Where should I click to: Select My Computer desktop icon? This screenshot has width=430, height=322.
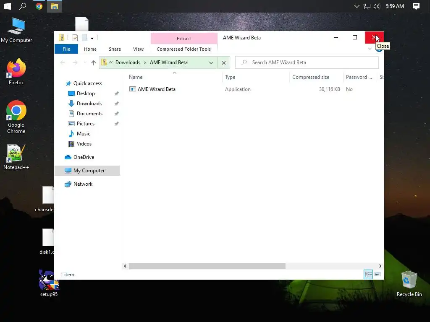click(x=16, y=30)
